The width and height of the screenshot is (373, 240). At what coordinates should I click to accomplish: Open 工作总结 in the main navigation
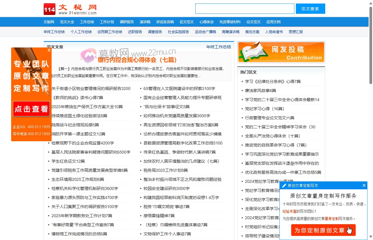click(x=87, y=22)
